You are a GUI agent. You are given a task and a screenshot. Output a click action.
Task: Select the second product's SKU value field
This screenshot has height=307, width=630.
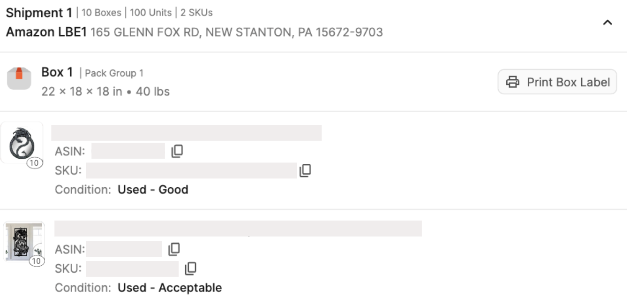tap(132, 269)
